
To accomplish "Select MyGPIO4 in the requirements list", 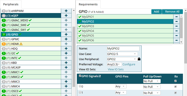I will click(125, 31).
